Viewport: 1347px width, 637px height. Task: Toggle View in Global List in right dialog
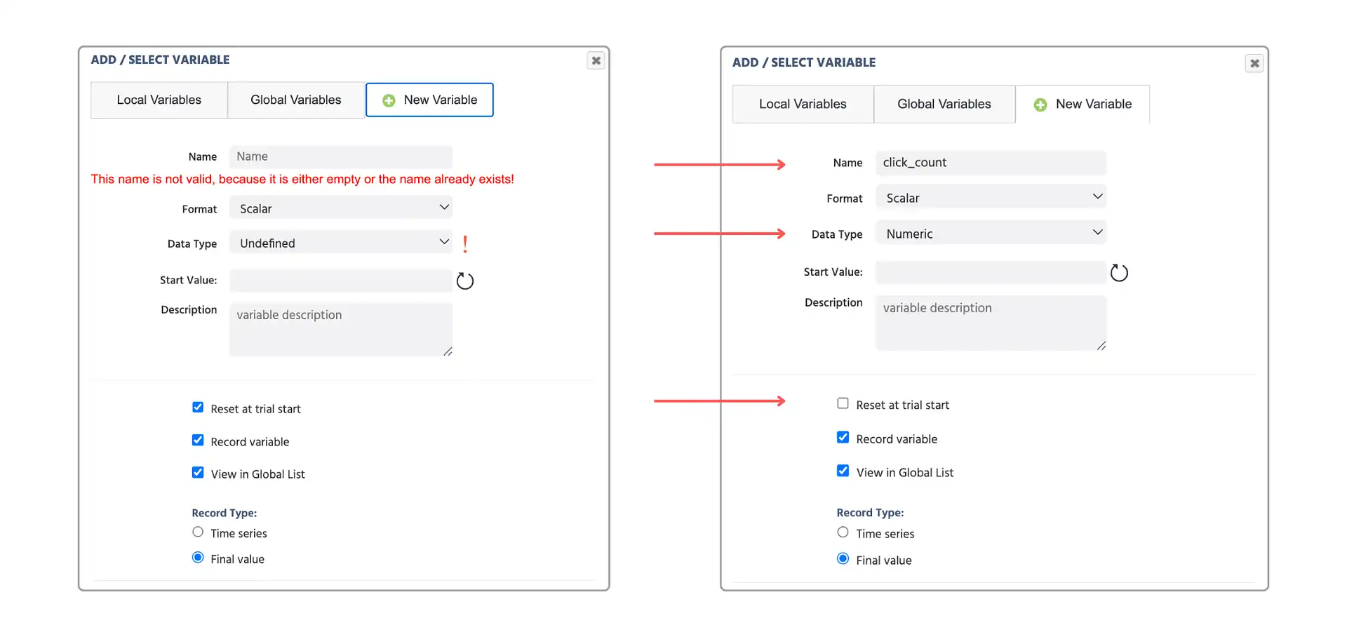843,471
